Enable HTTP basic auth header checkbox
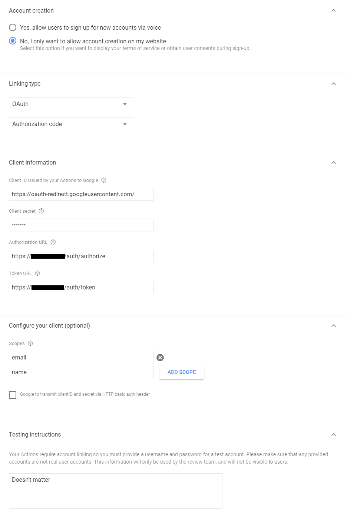The height and width of the screenshot is (524, 347). tap(13, 395)
